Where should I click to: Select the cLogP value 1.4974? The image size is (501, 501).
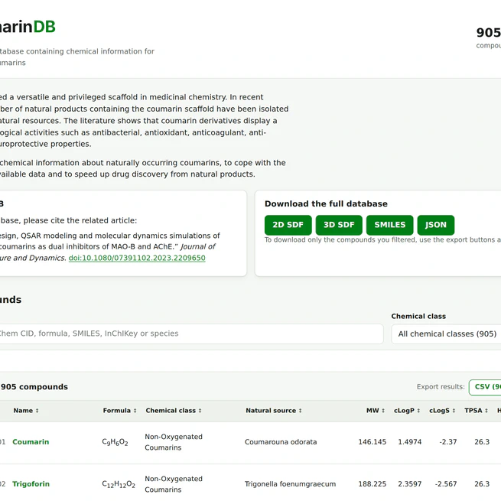click(410, 442)
